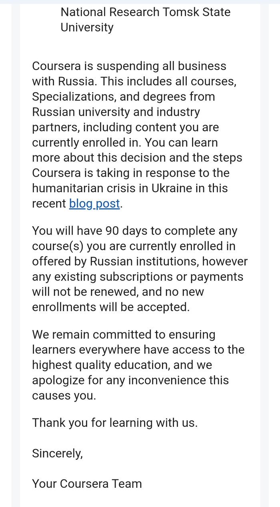
Task: Click the "Sincerely," closing line
Action: tap(57, 453)
